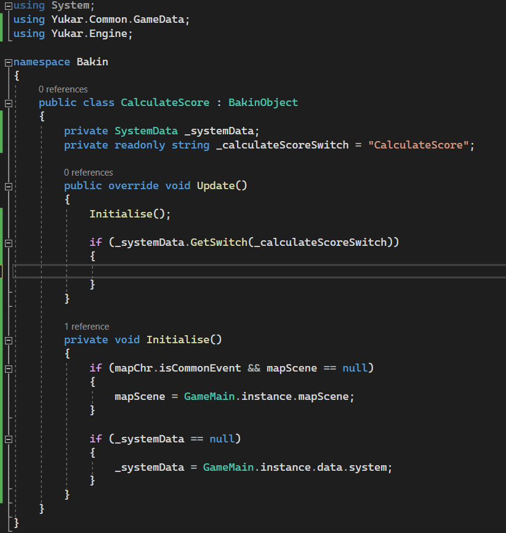Viewport: 506px width, 533px height.
Task: Click GameMain in the mapScene assignment
Action: [209, 396]
